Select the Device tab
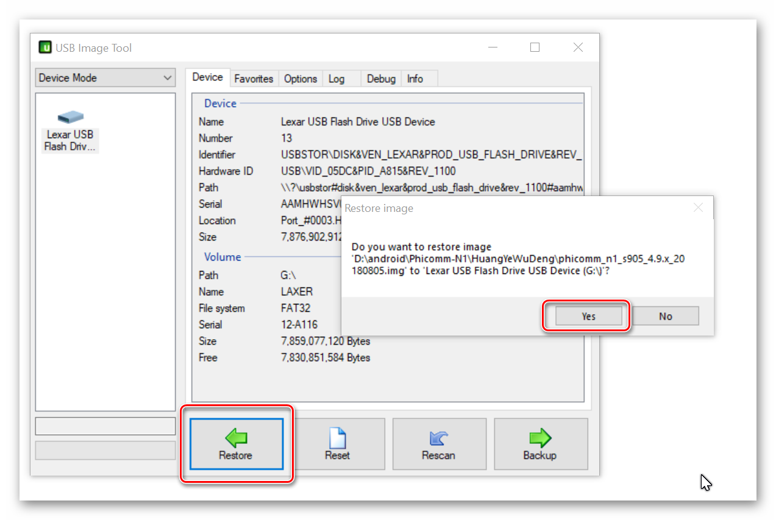The image size is (776, 520). (207, 77)
